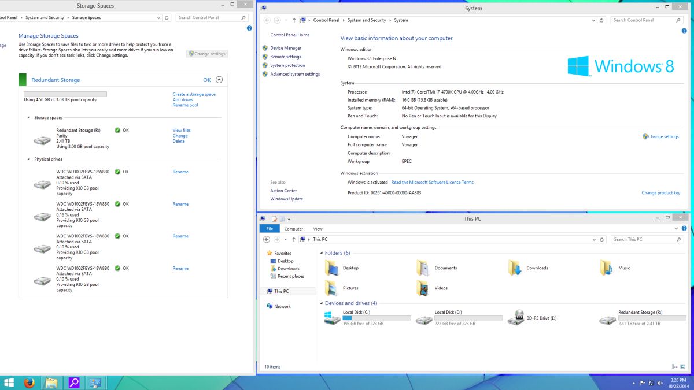Go up one level in This PC window
This screenshot has width=694, height=390.
(294, 239)
